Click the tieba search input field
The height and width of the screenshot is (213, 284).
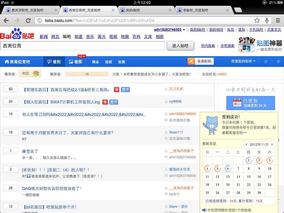(x=83, y=46)
